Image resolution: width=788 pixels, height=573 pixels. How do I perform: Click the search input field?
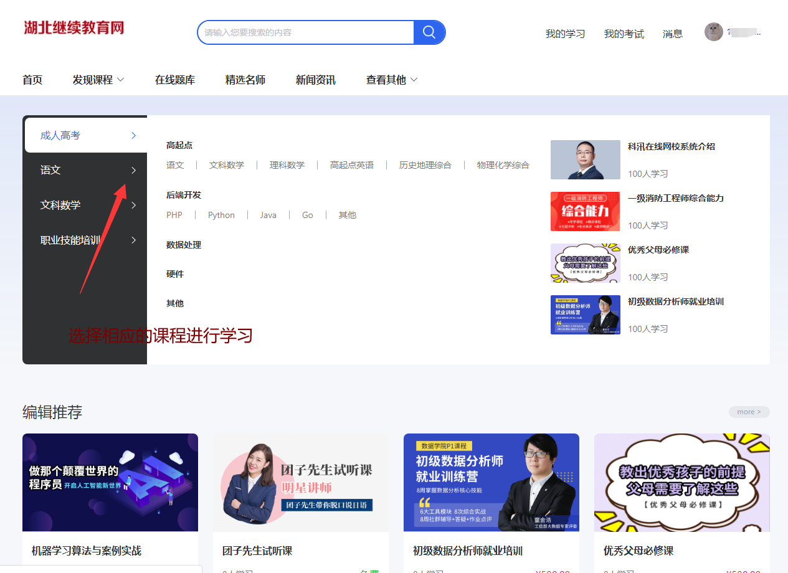(305, 32)
